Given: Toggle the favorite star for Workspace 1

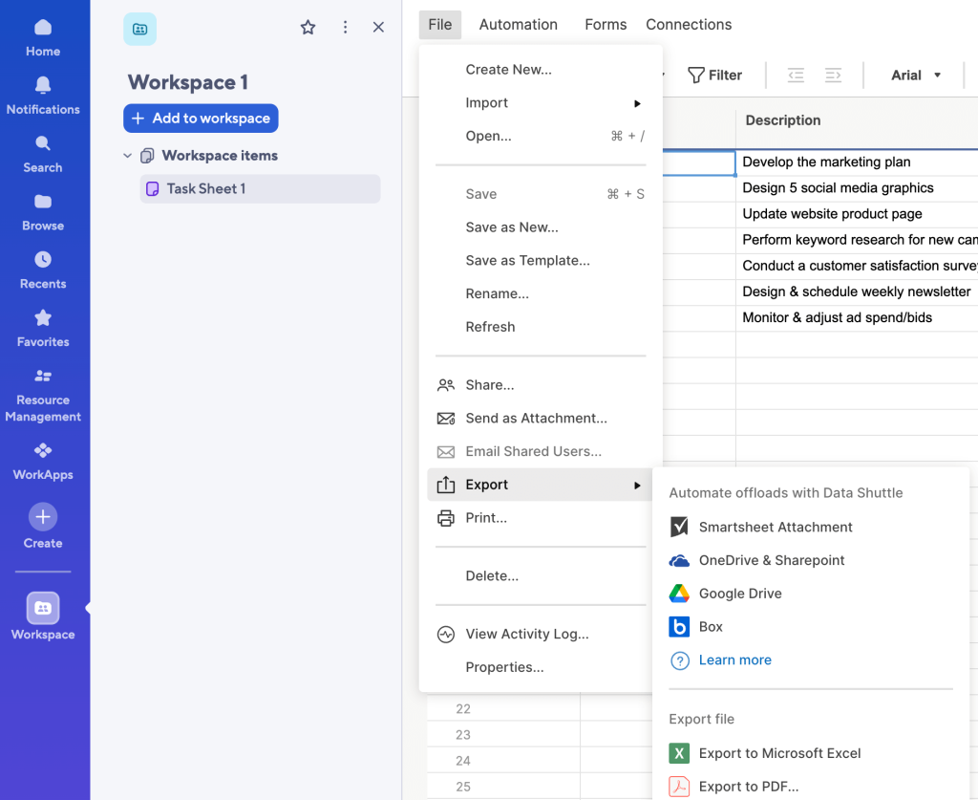Looking at the screenshot, I should point(308,28).
